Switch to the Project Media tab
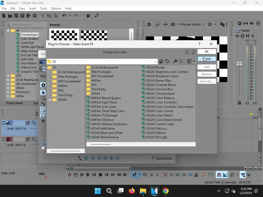Image resolution: width=263 pixels, height=197 pixels. [x=14, y=103]
